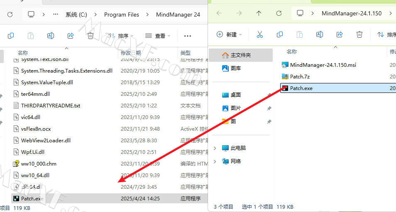Select Patch.exe in MindManager 24 folder
The height and width of the screenshot is (212, 396).
tap(110, 199)
